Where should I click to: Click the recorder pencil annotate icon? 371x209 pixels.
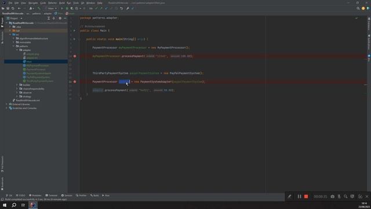click(x=289, y=196)
